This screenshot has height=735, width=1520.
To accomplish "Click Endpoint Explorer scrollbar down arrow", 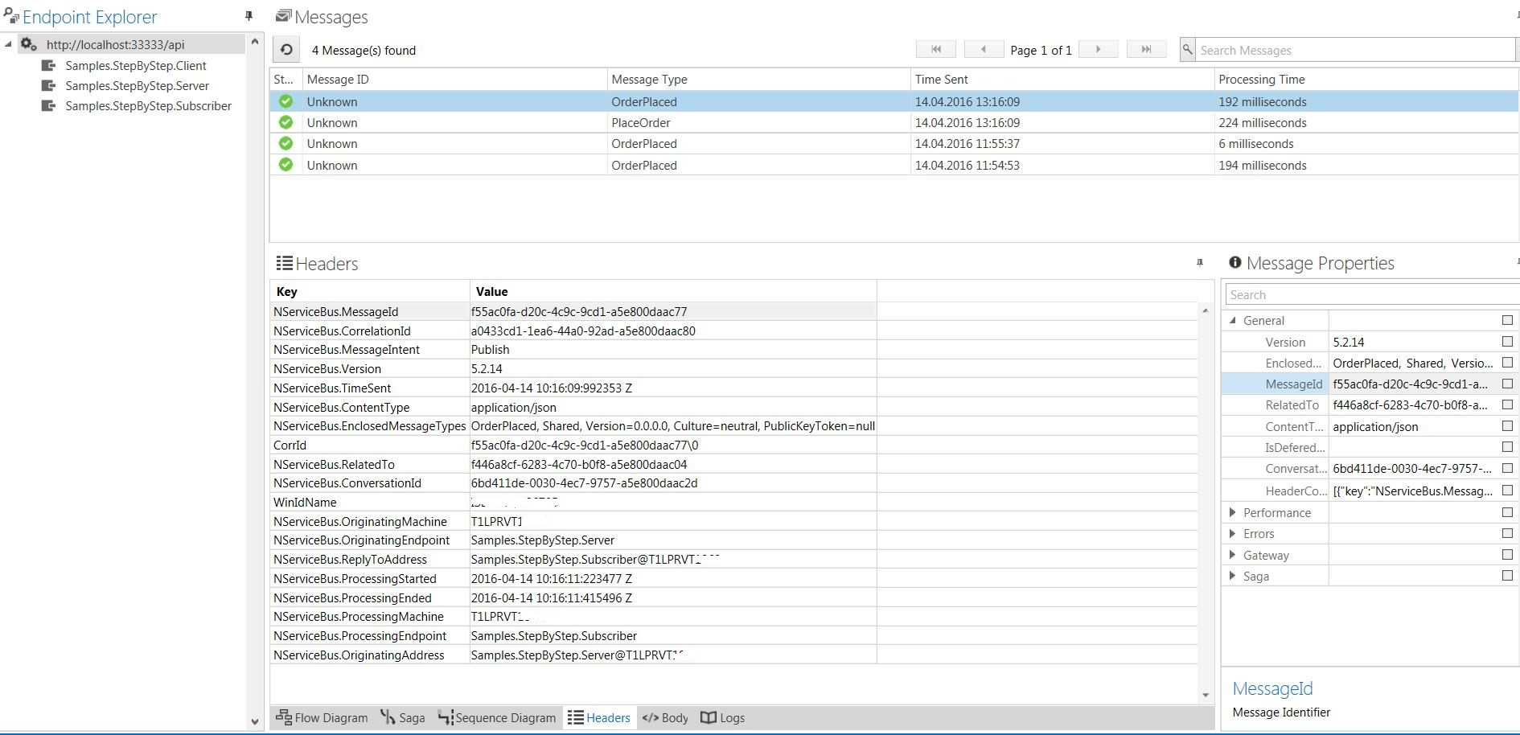I will pos(255,721).
